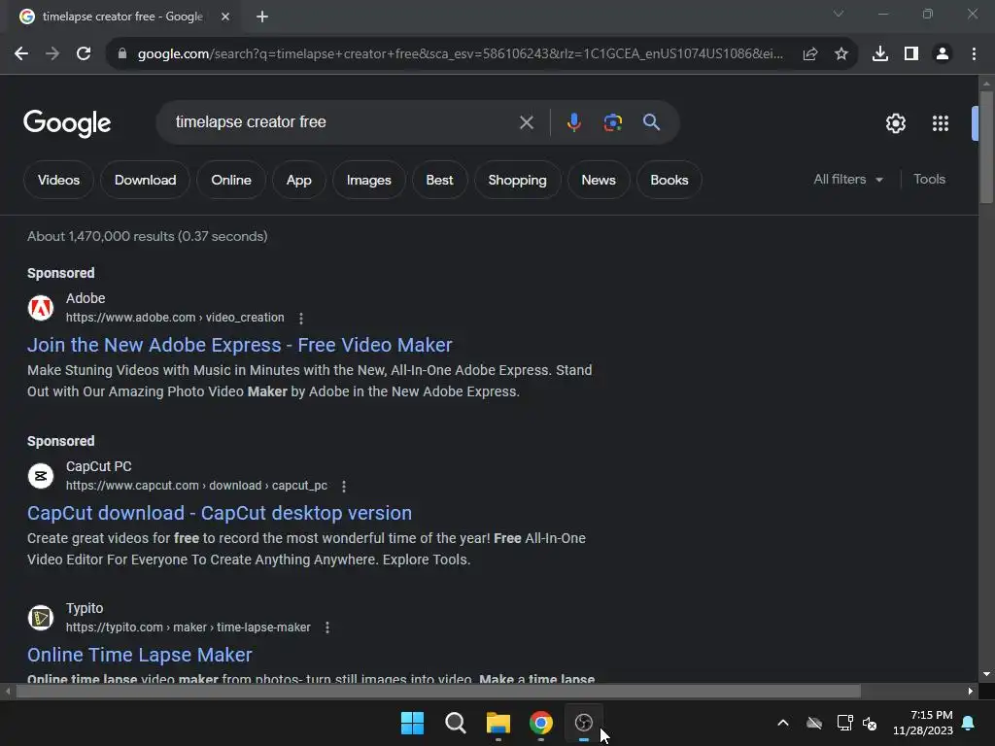Viewport: 995px width, 746px height.
Task: Share this page from address bar
Action: [809, 54]
